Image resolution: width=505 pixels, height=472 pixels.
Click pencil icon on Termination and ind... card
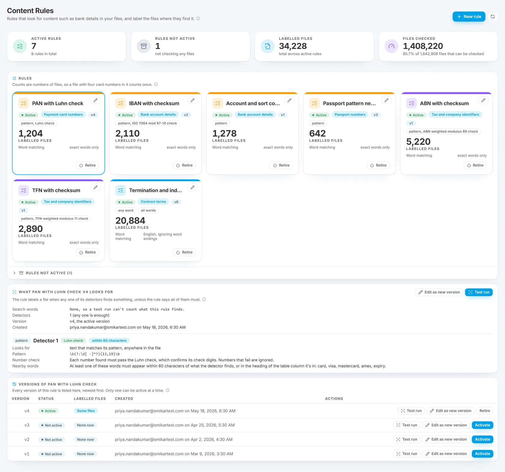(x=193, y=188)
